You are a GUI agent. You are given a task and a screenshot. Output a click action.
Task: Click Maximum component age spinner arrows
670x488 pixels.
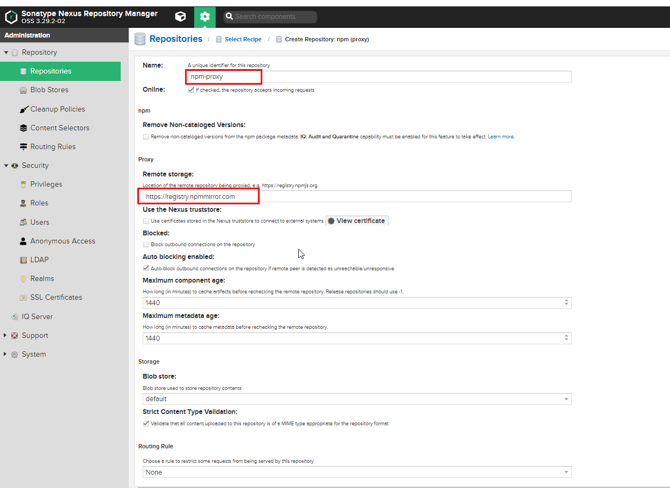566,303
